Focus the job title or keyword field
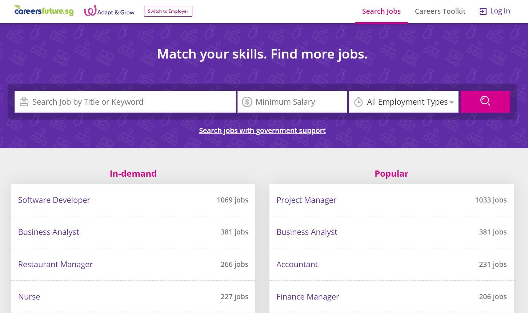Image resolution: width=528 pixels, height=313 pixels. (x=131, y=102)
